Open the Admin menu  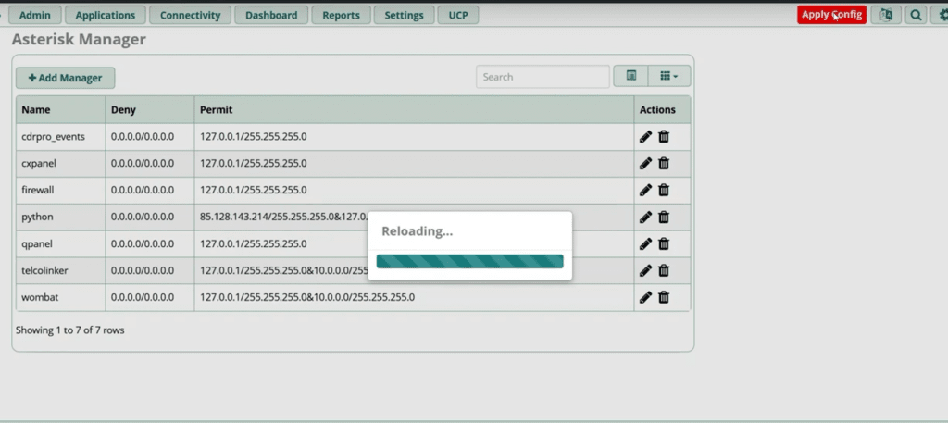point(35,15)
